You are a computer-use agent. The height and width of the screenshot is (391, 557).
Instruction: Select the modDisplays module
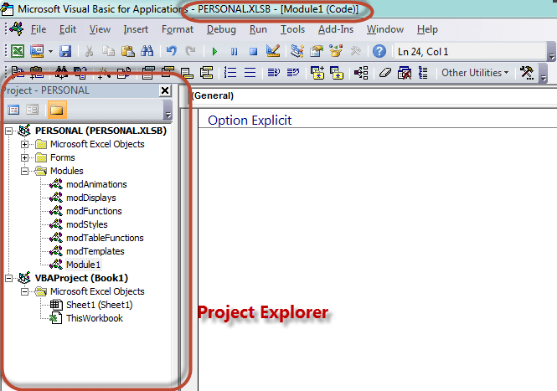[x=91, y=198]
